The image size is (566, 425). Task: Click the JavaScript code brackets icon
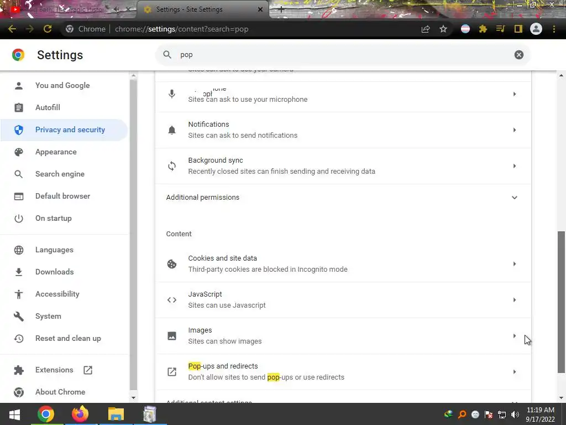pyautogui.click(x=172, y=300)
